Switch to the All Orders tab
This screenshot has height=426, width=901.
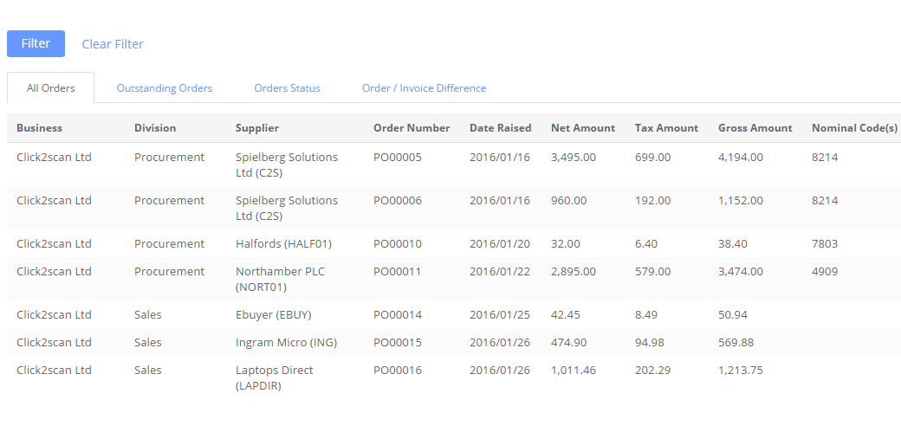[x=50, y=87]
